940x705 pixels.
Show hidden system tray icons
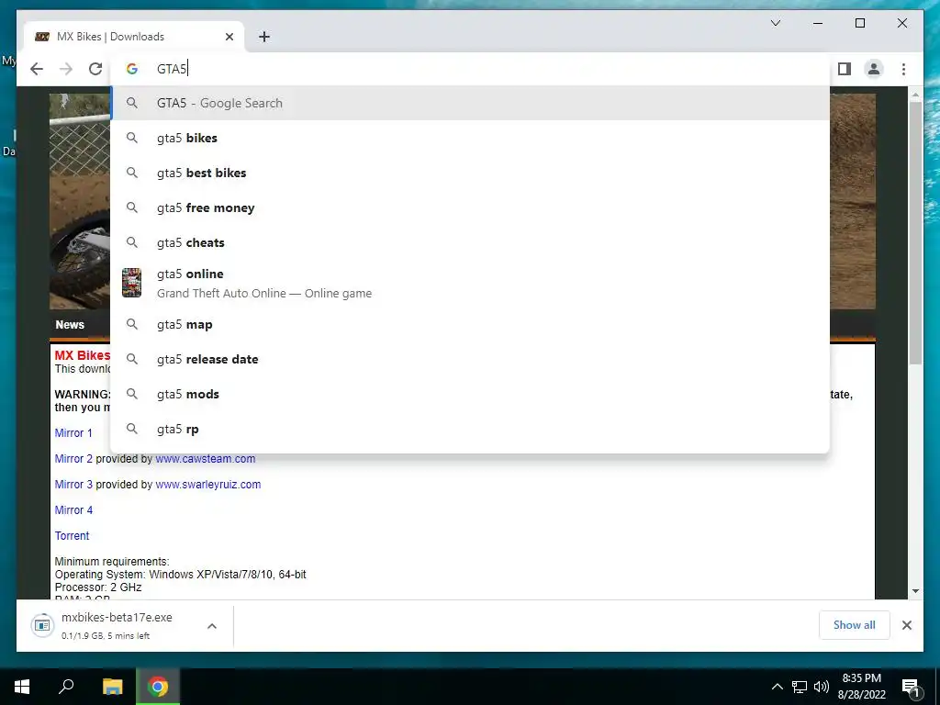pos(777,687)
